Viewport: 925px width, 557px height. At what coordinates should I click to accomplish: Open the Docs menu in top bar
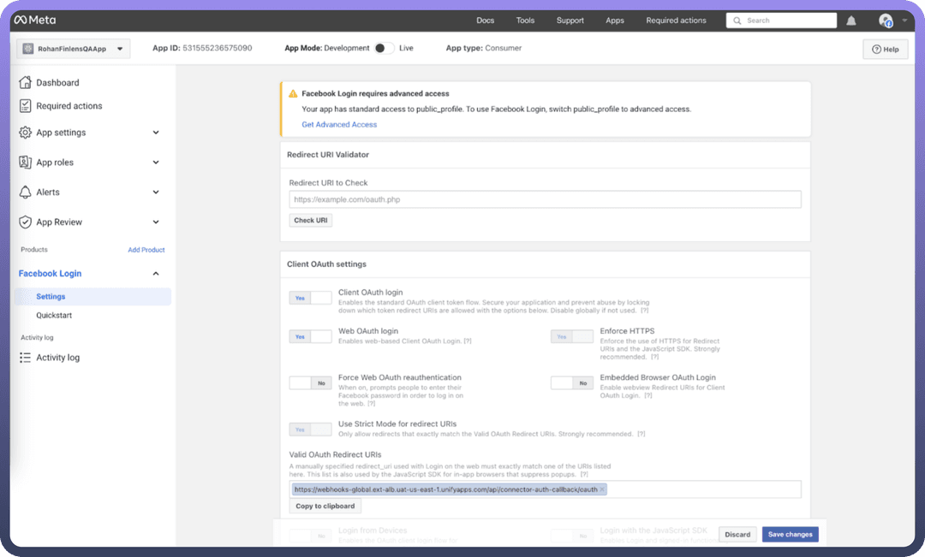485,21
